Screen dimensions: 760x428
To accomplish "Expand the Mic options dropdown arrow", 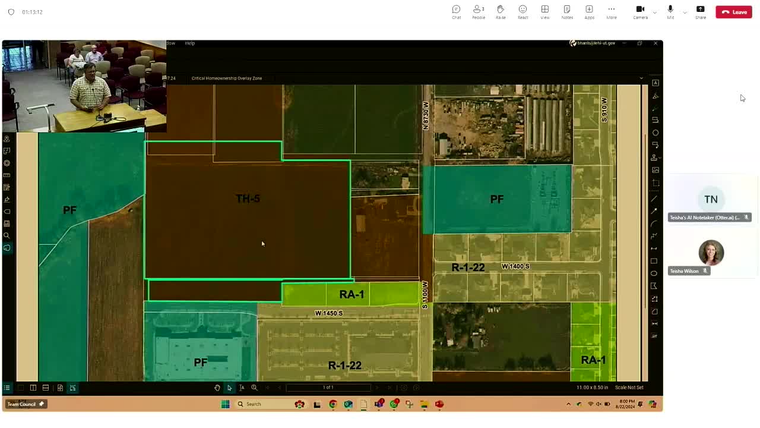I will [x=685, y=12].
